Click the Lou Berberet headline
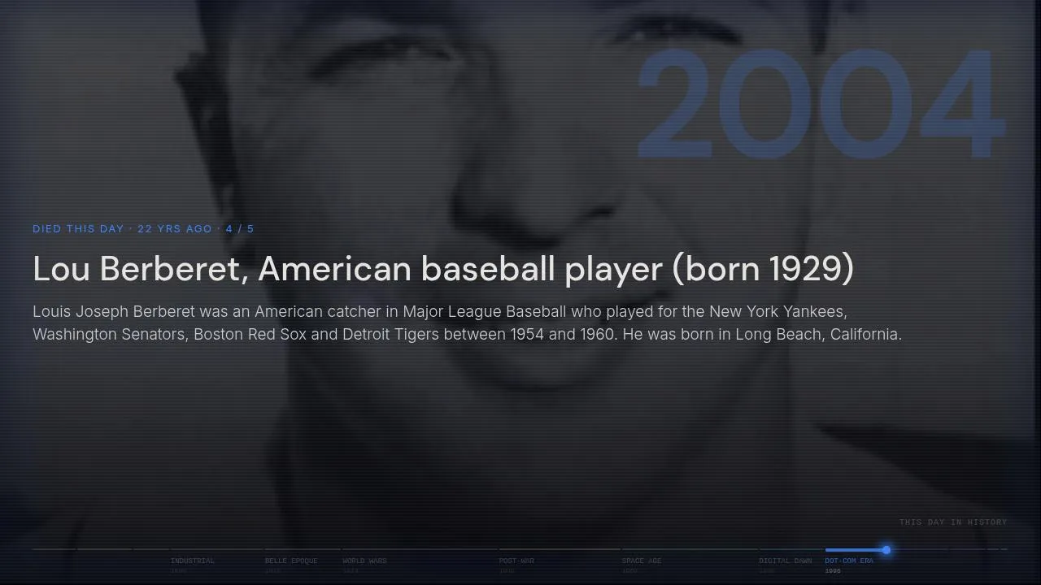The image size is (1041, 585). click(x=443, y=269)
